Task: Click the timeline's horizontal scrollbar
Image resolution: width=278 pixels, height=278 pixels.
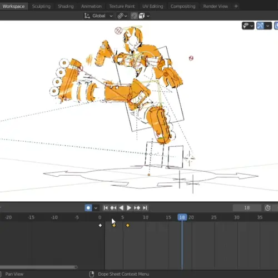Action: point(38,267)
